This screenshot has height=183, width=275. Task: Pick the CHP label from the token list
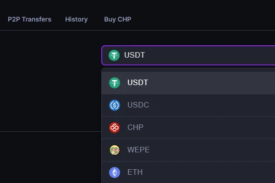click(135, 128)
